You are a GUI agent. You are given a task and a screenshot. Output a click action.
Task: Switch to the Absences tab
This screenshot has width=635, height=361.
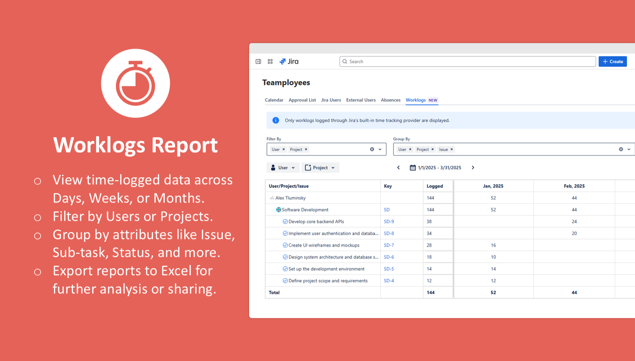[x=391, y=100]
